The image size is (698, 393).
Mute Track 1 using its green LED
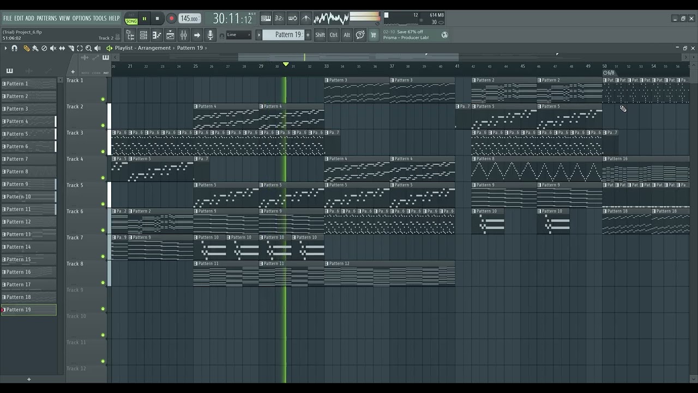click(x=103, y=99)
